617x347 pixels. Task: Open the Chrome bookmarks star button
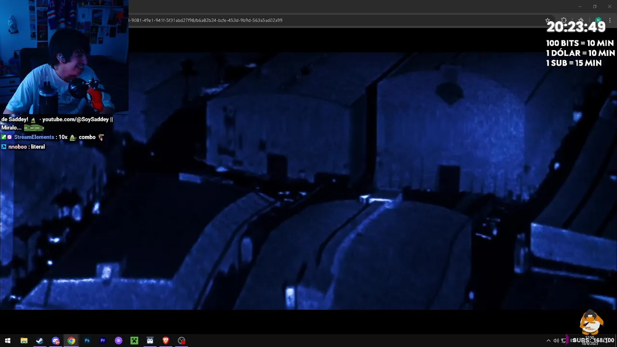(x=580, y=21)
